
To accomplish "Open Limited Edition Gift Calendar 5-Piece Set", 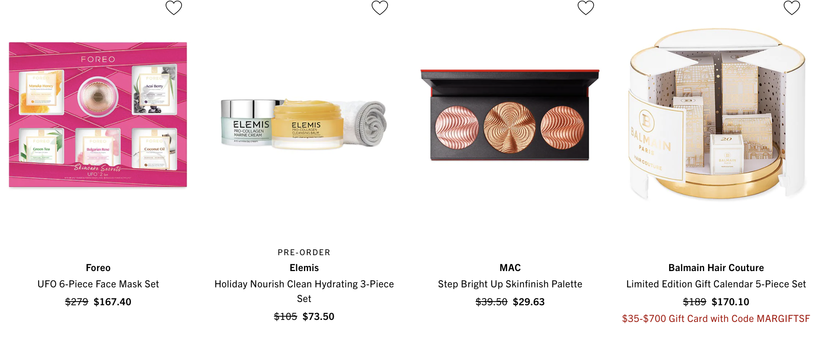I will click(x=716, y=284).
